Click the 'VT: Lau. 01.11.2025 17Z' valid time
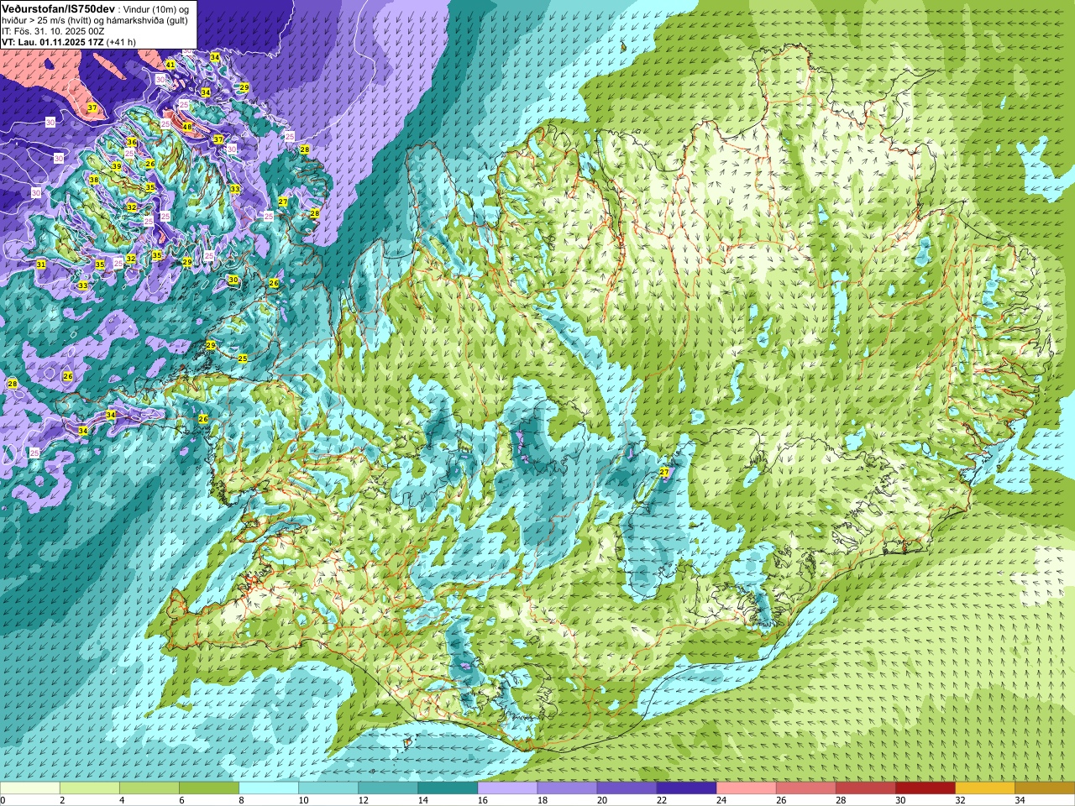 53,41
